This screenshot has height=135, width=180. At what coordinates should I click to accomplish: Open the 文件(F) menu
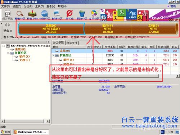[5, 6]
